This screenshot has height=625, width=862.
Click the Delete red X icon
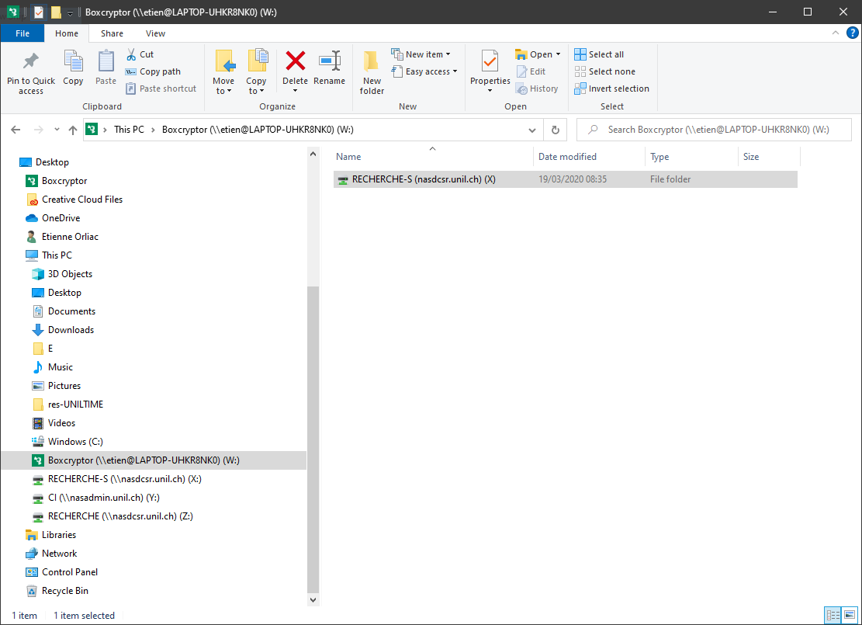tap(295, 61)
